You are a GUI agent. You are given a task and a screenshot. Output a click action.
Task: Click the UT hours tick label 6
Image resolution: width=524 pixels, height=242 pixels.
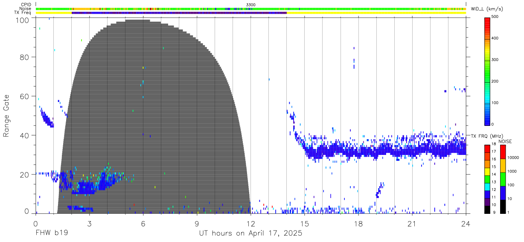(143, 224)
